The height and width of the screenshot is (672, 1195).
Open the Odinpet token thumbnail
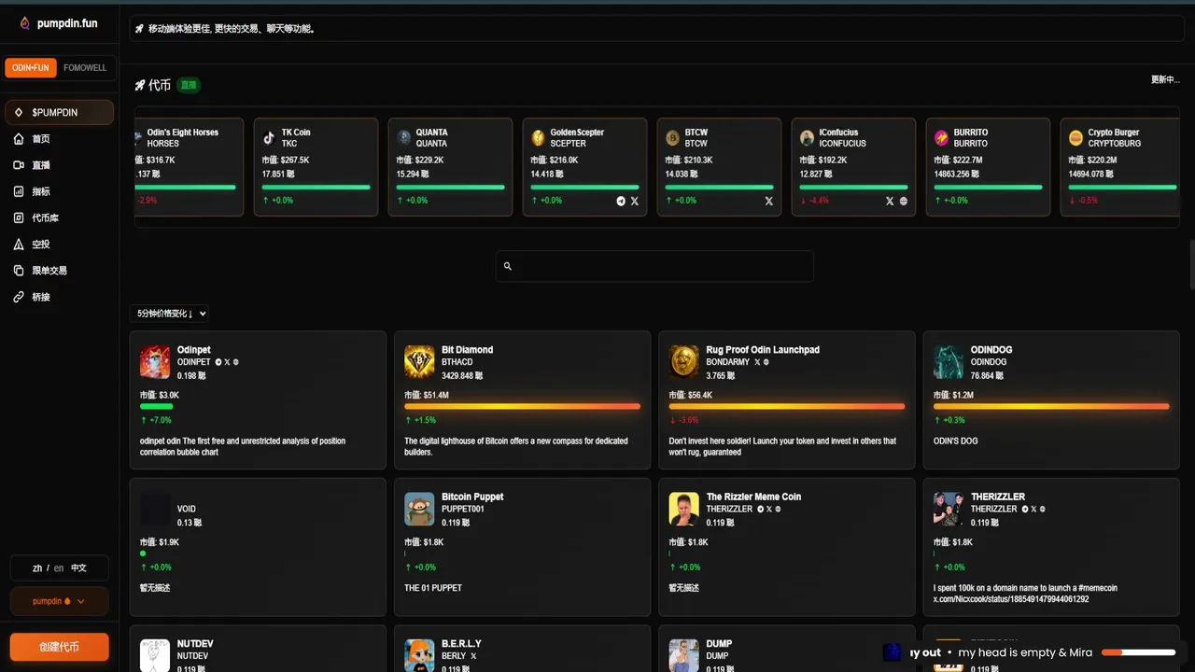pos(155,362)
